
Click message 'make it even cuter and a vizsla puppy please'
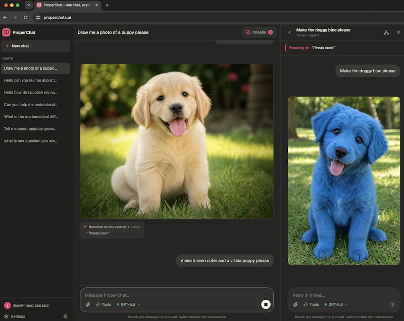225,261
